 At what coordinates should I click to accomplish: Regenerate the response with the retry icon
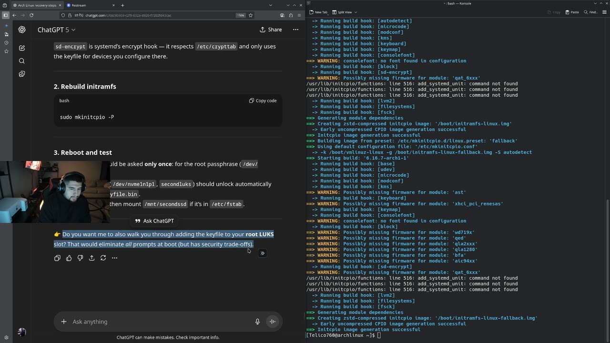pos(103,258)
